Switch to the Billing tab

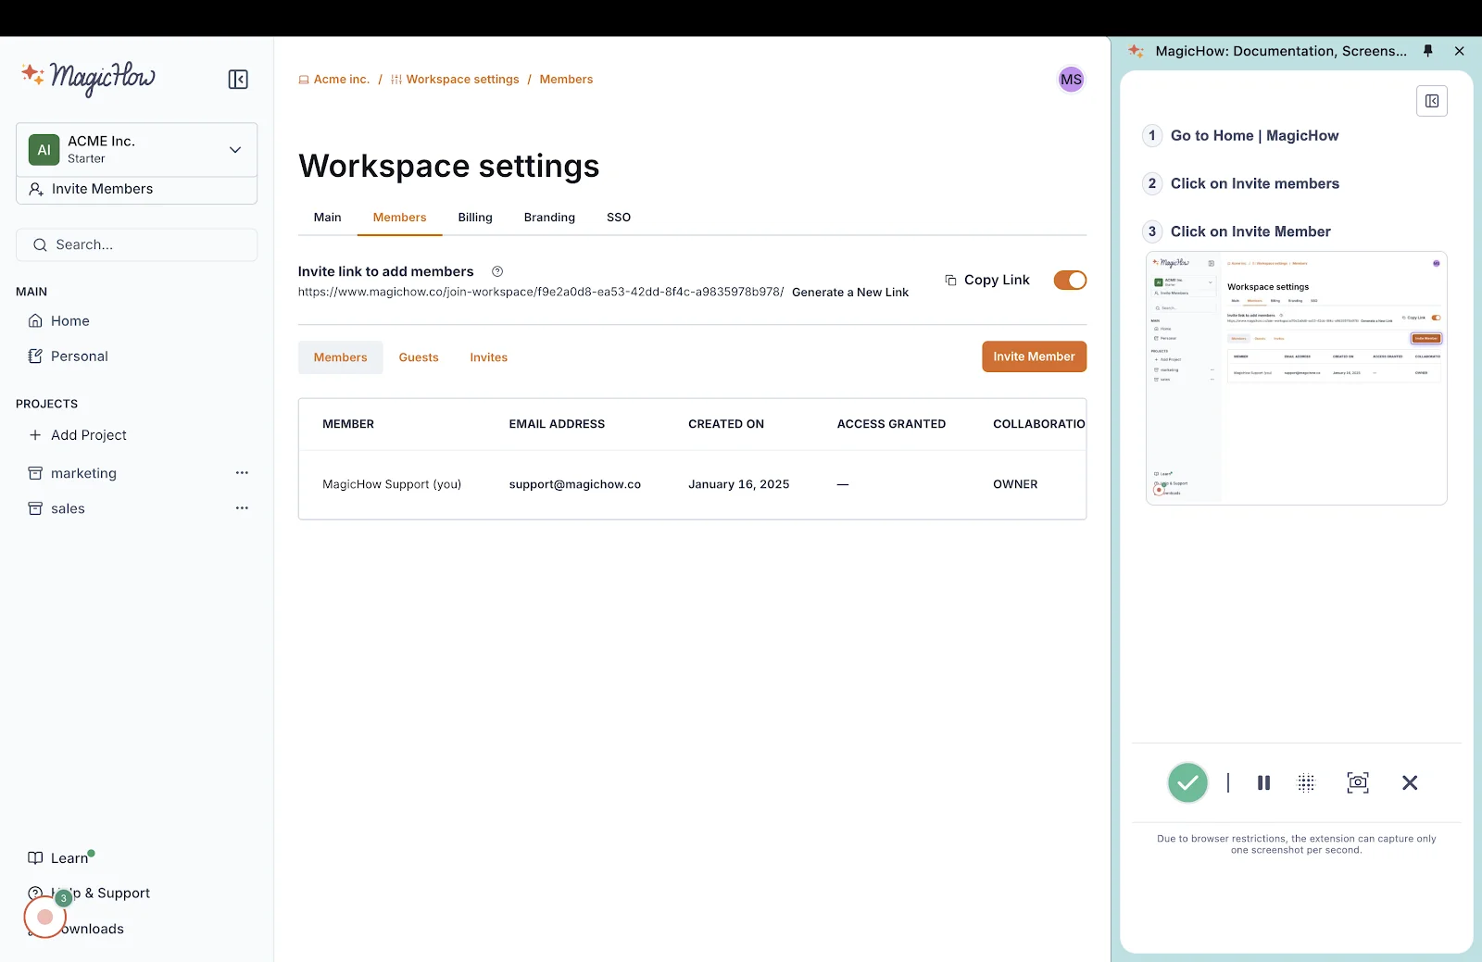click(x=475, y=218)
